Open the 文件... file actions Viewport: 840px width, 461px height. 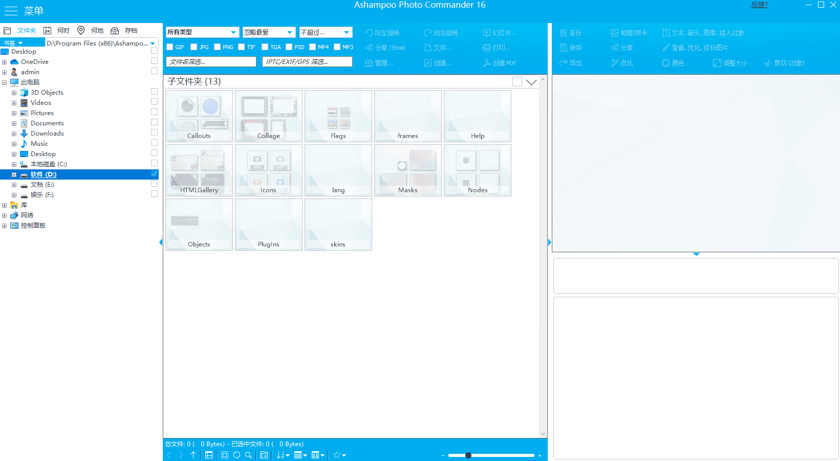click(x=438, y=48)
